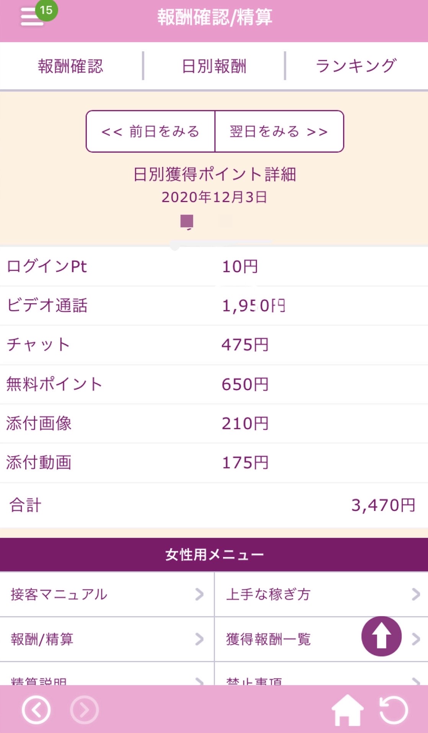Screen dimensions: 428x733
Task: Tap the home icon in bottom bar
Action: [x=347, y=710]
